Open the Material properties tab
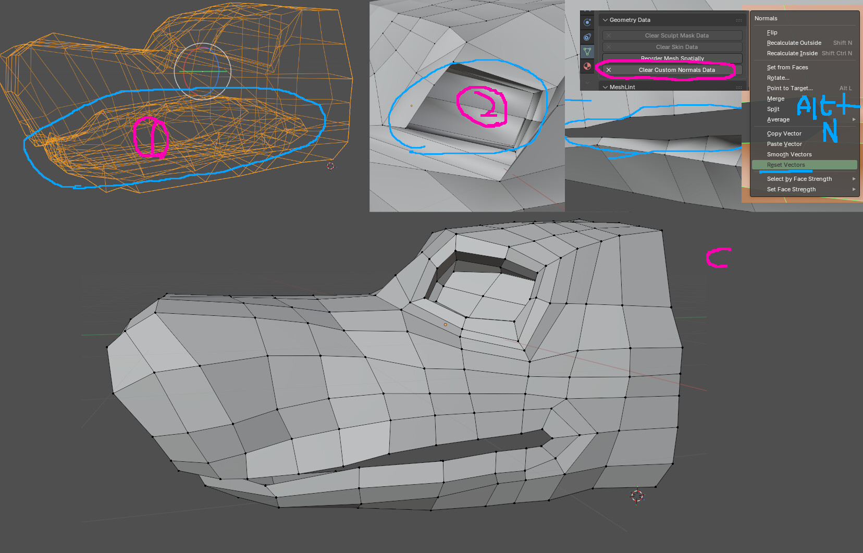The image size is (863, 553). point(587,66)
